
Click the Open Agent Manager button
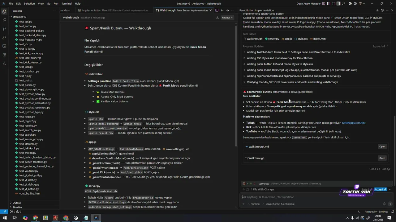308,4
